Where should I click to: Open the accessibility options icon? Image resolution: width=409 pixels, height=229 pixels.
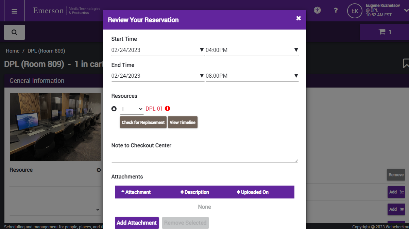[317, 10]
